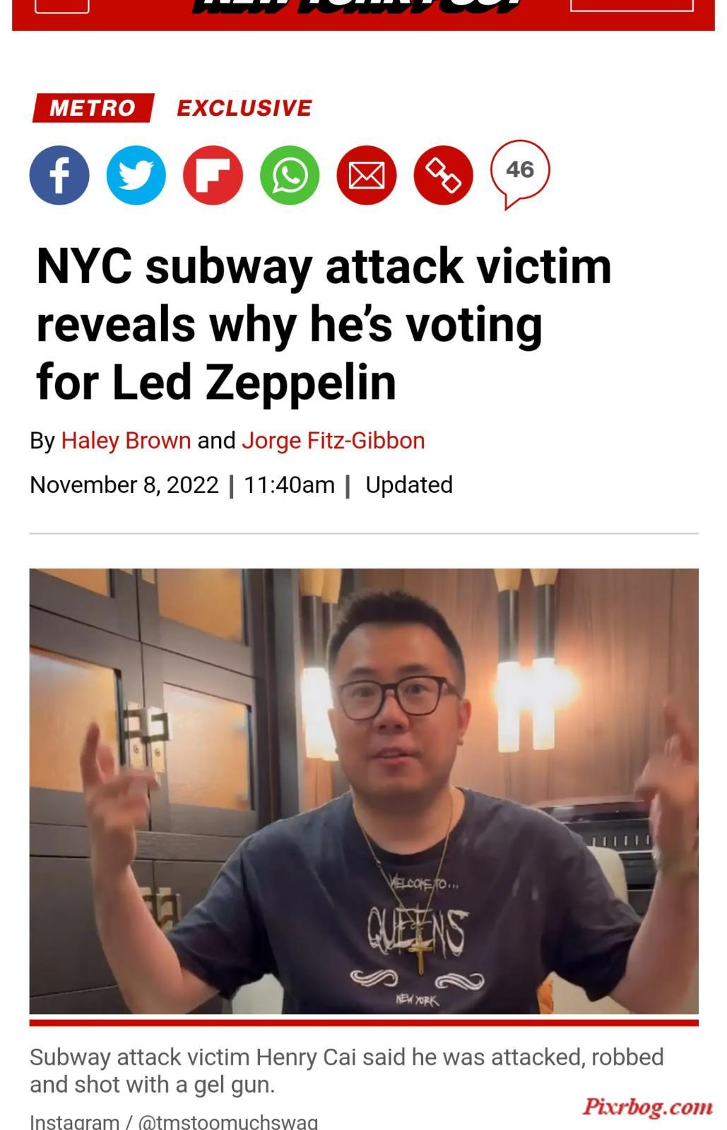This screenshot has width=727, height=1130.
Task: Open author Jorge Fitz-Gibbon's page
Action: click(333, 441)
